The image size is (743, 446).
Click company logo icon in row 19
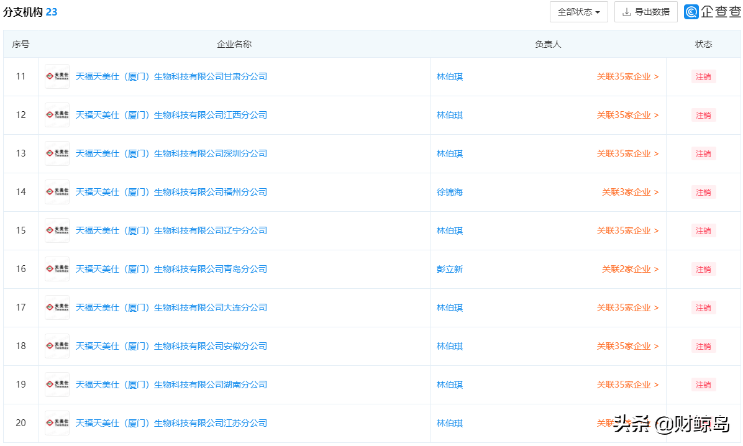click(x=57, y=385)
